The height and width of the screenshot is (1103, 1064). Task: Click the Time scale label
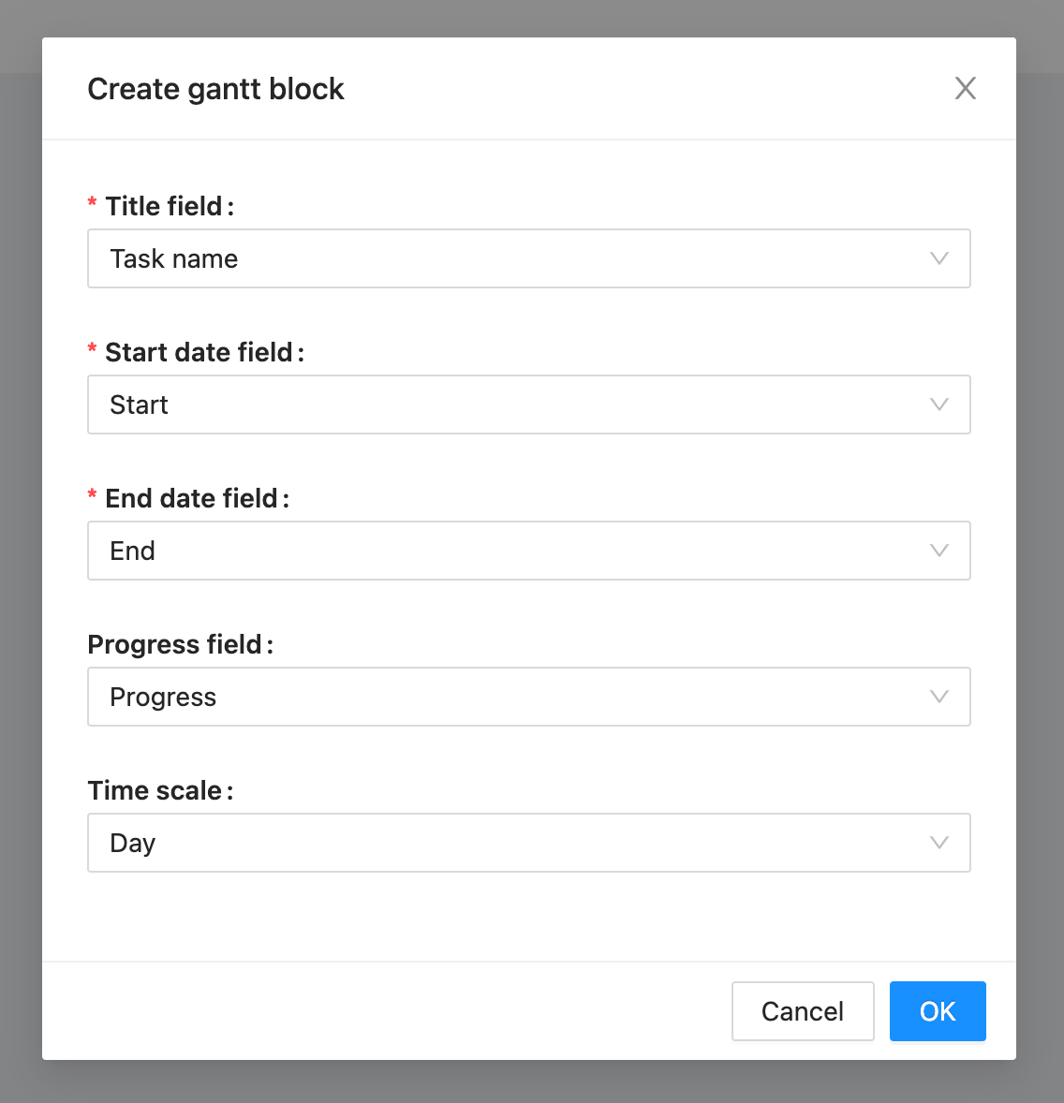pos(155,790)
